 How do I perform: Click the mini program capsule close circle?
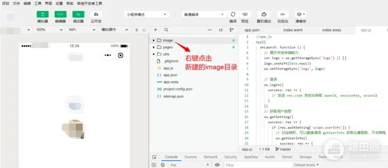pos(120,55)
